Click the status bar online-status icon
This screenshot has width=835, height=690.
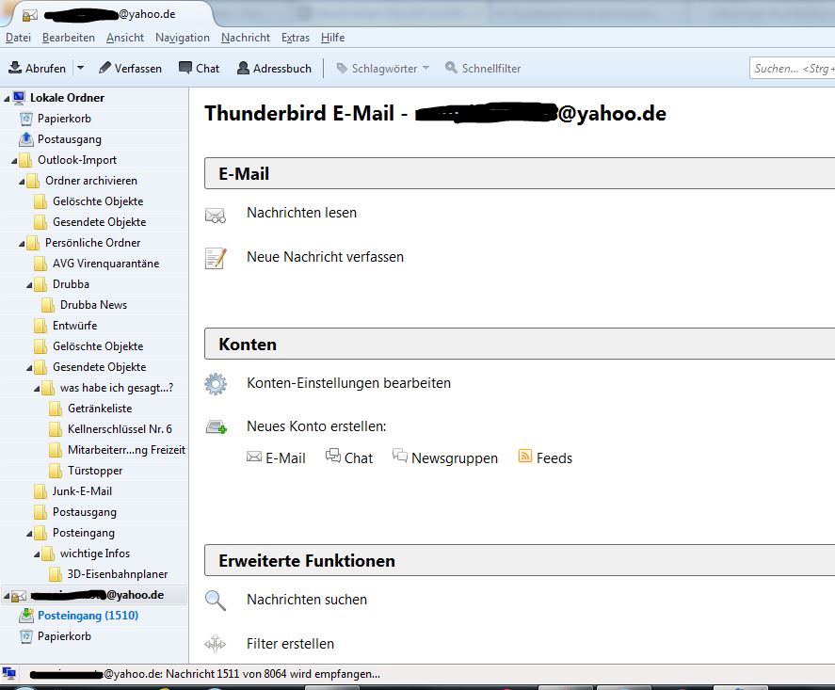pos(9,673)
